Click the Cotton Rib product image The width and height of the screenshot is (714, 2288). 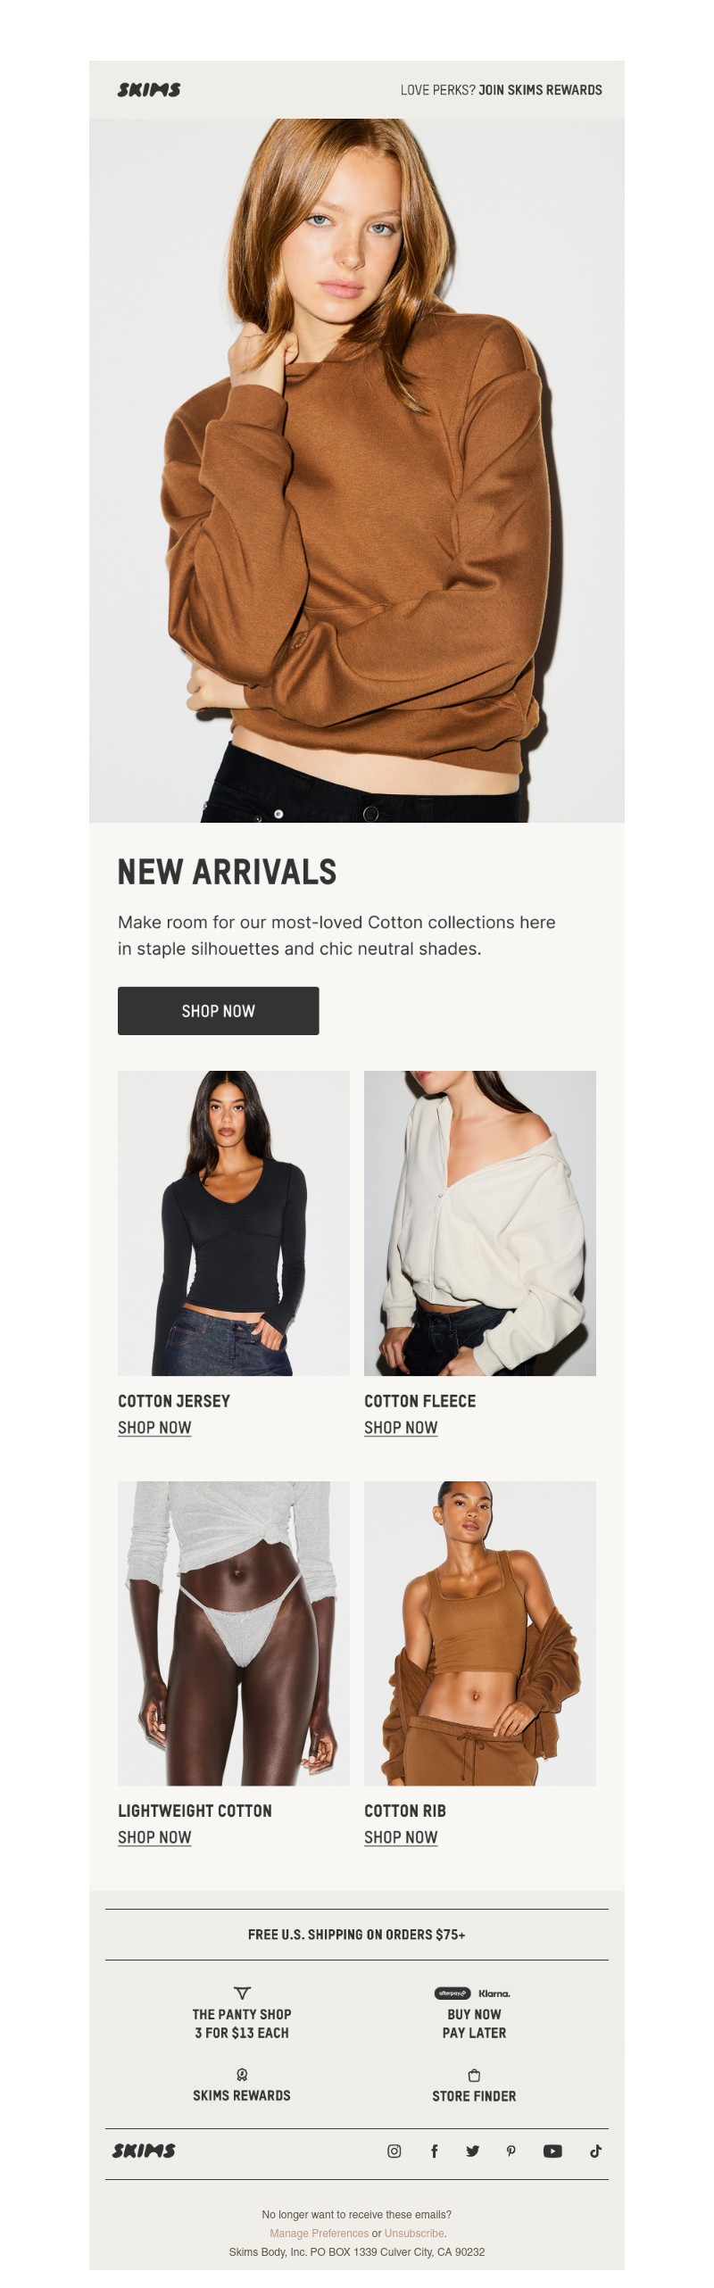[x=480, y=1633]
